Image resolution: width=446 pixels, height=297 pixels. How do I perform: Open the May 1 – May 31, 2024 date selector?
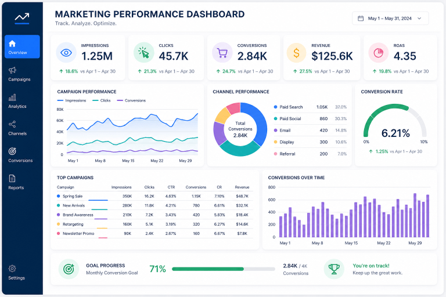click(x=390, y=19)
